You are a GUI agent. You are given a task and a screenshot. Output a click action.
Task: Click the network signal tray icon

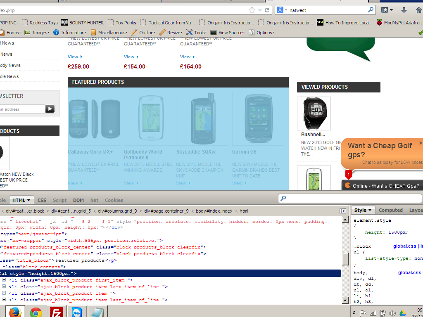click(x=373, y=313)
